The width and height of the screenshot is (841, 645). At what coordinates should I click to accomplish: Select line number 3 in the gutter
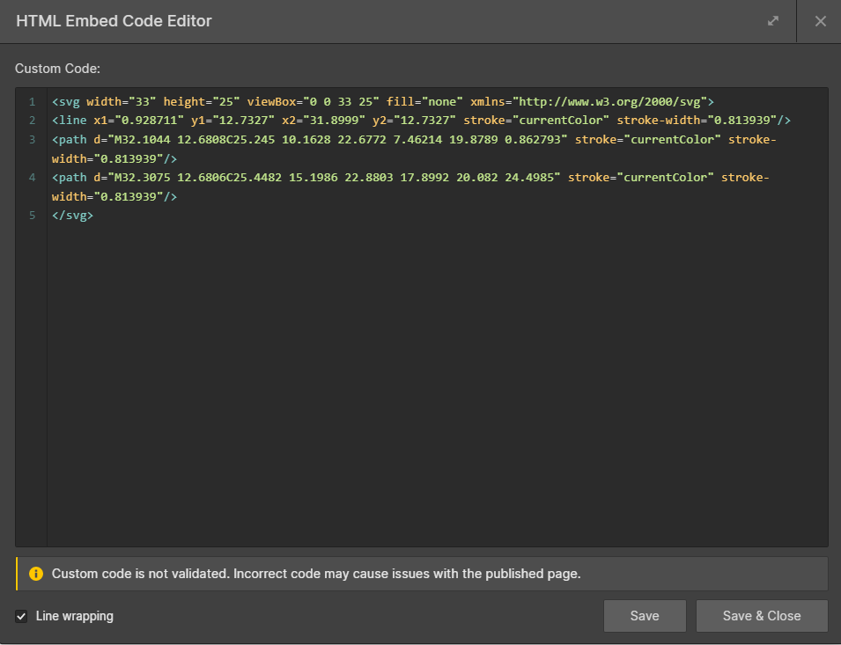32,139
